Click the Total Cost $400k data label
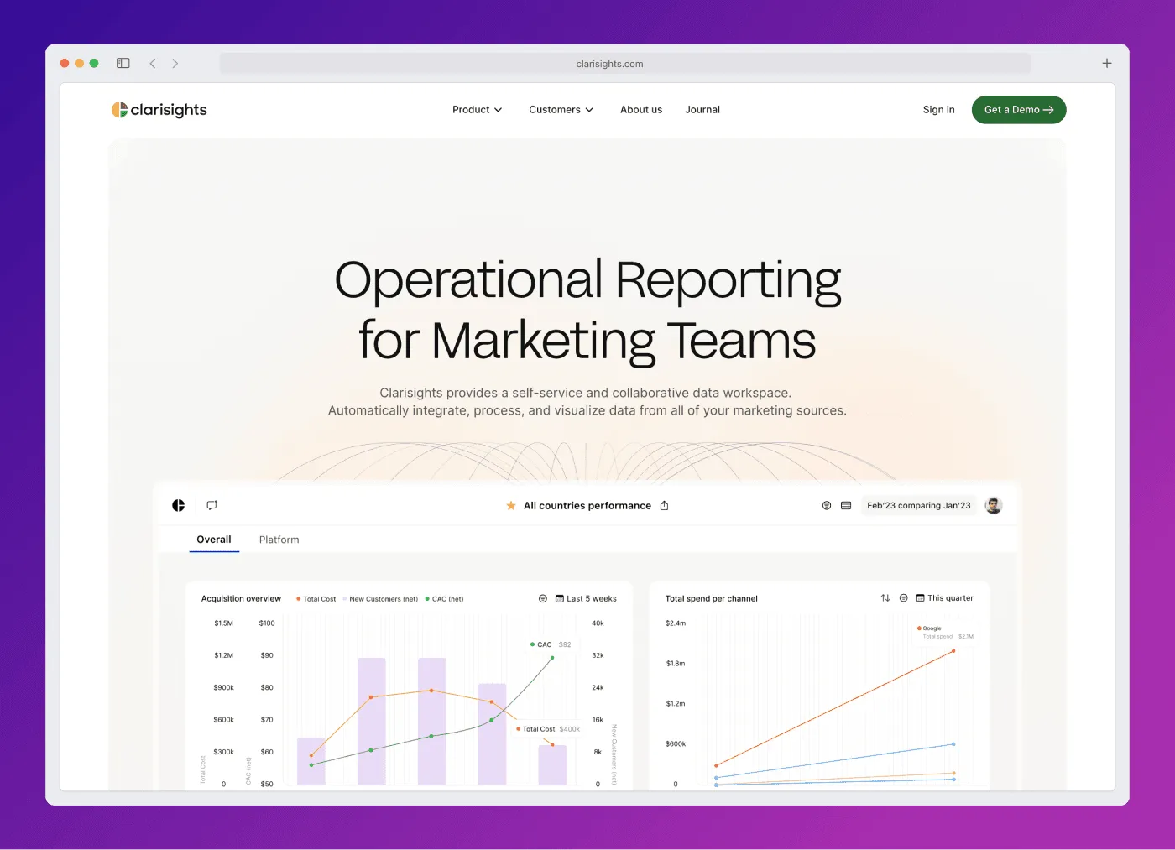 click(549, 729)
